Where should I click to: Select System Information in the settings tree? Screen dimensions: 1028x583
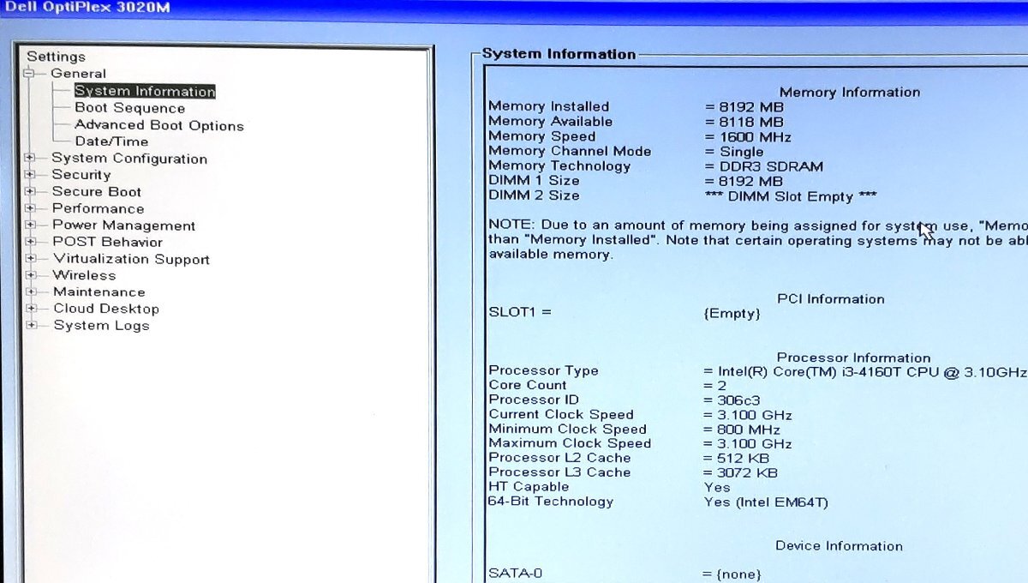[x=145, y=91]
